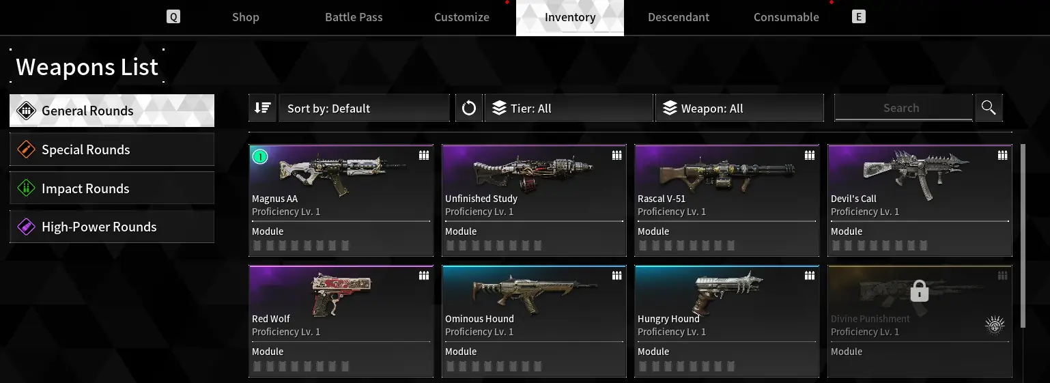Click the sort order toggle icon
1050x383 pixels.
click(x=262, y=108)
